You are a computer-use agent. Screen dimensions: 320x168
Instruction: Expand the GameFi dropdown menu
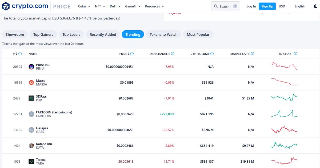point(133,6)
